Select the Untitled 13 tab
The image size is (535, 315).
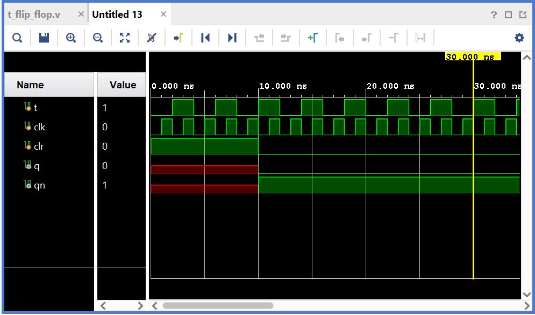point(117,15)
